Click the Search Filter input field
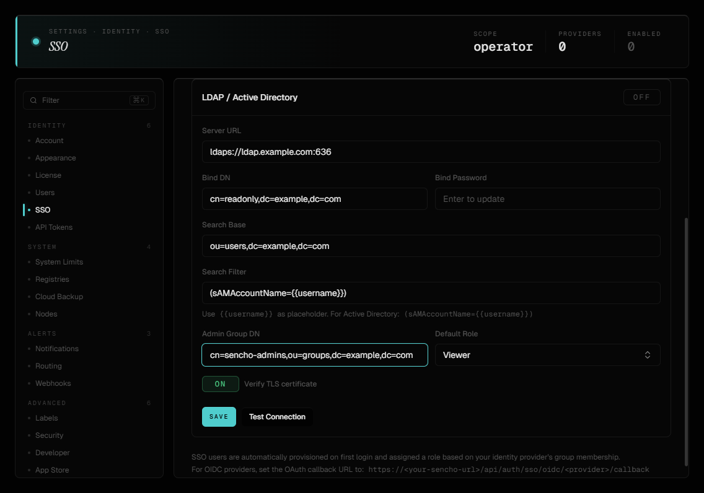Viewport: 704px width, 493px height. 431,293
